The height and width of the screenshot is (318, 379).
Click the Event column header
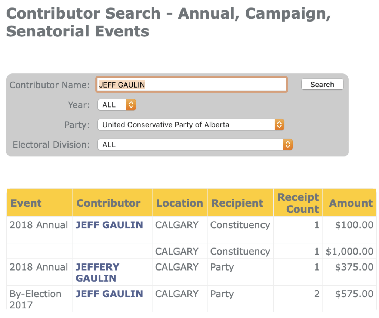[x=26, y=203]
